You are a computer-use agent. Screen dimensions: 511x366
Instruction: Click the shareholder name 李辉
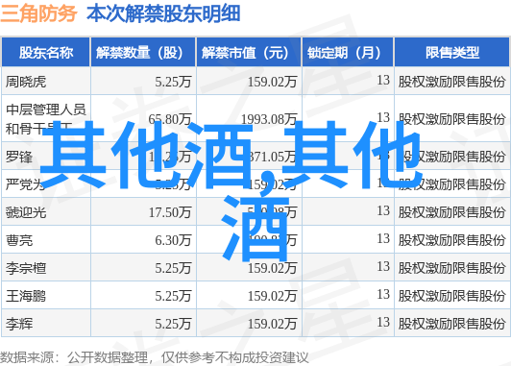click(19, 324)
